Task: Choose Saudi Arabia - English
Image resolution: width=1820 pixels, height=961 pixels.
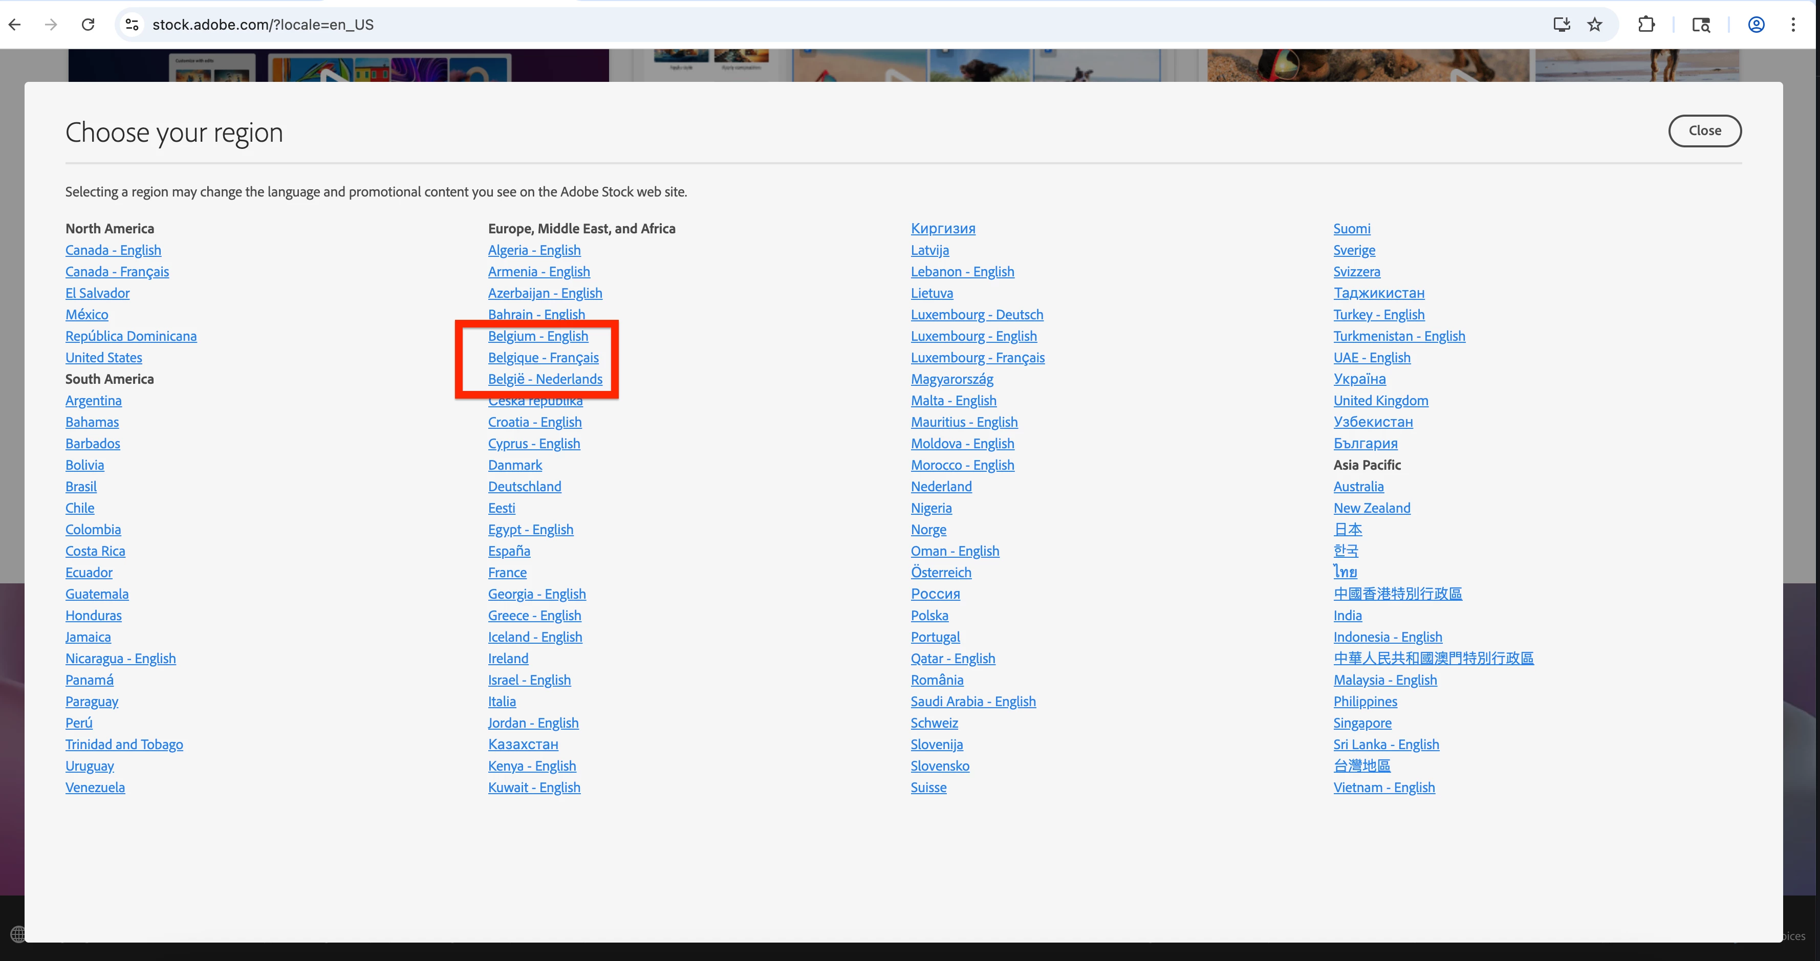Action: pos(973,702)
